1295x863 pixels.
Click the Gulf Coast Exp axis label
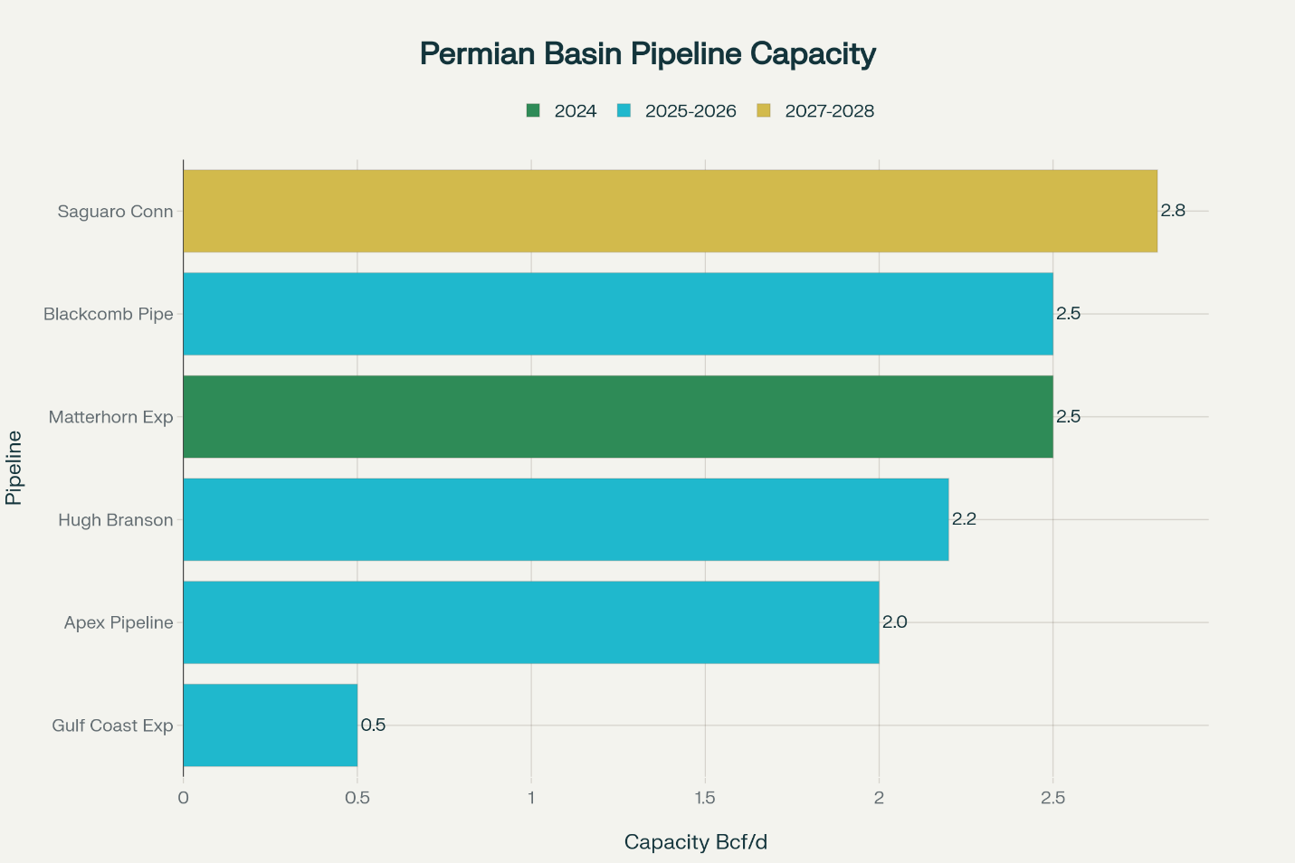pyautogui.click(x=112, y=725)
